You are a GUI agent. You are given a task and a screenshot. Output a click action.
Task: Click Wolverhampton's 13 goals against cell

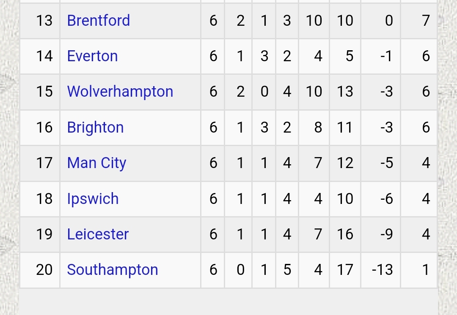tap(345, 92)
